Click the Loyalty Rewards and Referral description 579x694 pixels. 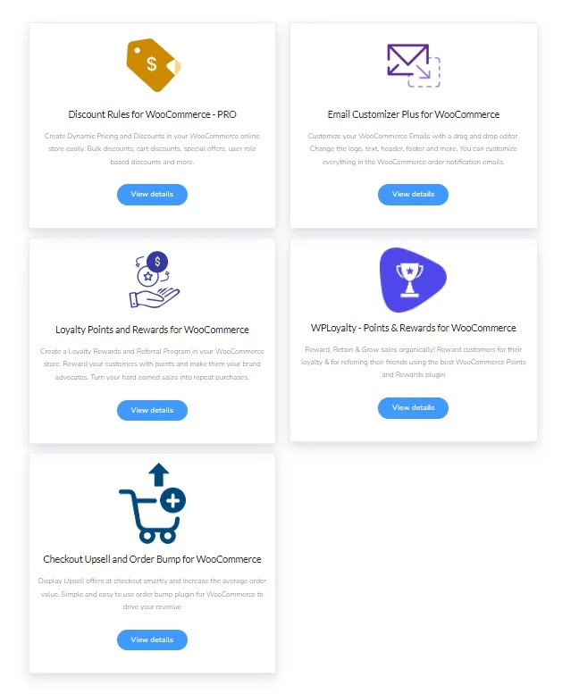tap(152, 364)
